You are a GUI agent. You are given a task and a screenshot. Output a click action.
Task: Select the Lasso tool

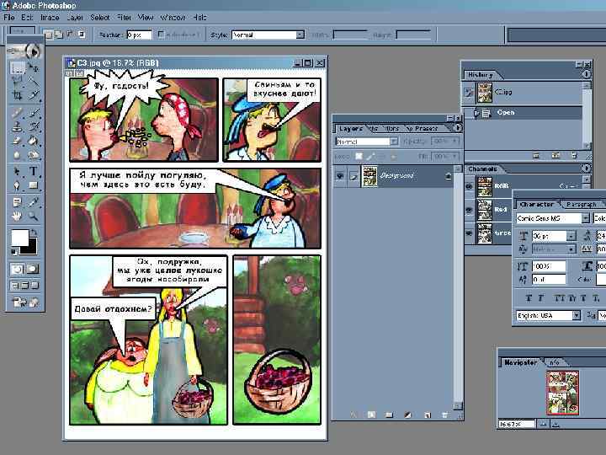click(x=17, y=81)
